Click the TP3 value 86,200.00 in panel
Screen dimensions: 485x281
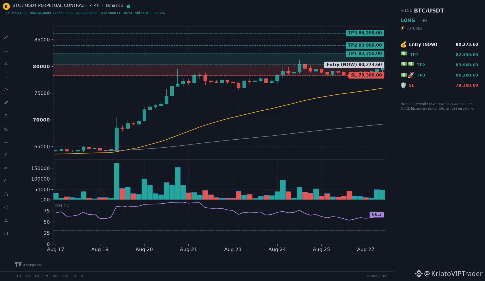(467, 75)
